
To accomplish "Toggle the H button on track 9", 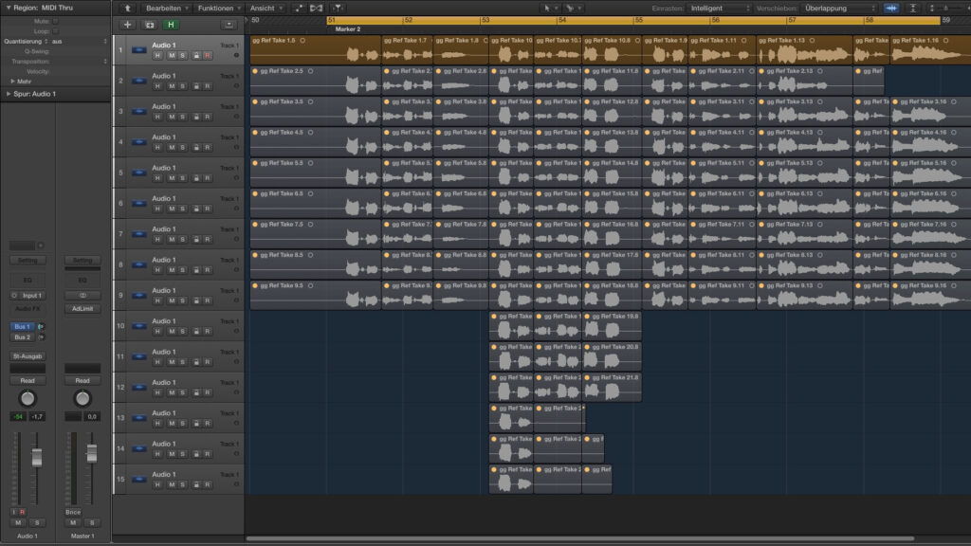I will 157,300.
